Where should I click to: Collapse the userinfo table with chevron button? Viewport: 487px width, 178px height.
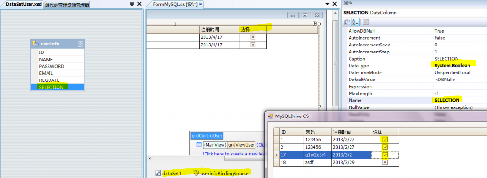pos(80,44)
